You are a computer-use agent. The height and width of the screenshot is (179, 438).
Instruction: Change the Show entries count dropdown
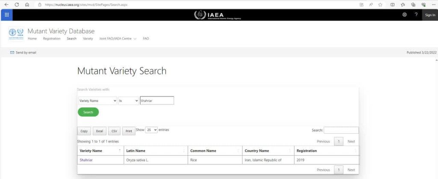(151, 130)
